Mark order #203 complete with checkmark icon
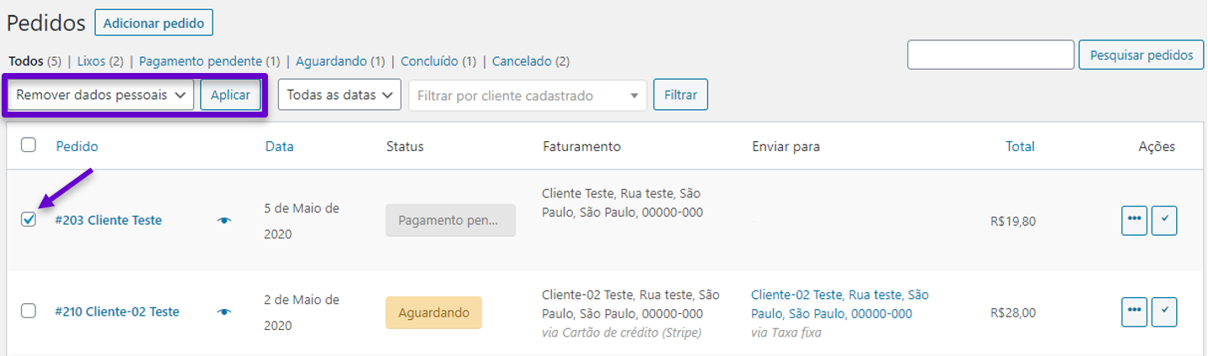The image size is (1208, 356). [x=1164, y=220]
